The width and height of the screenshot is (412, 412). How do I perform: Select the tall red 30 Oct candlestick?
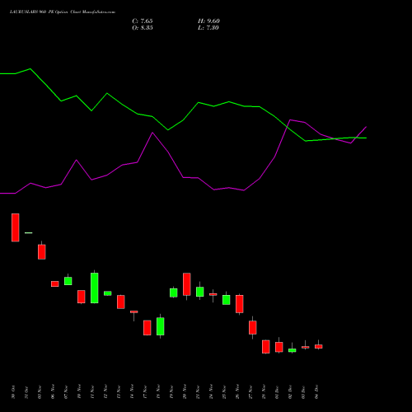[16, 227]
